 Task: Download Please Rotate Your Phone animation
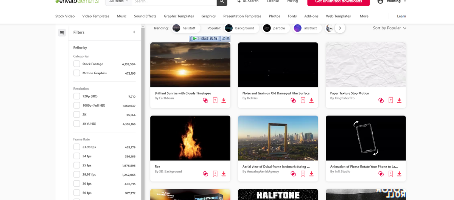[x=399, y=174]
